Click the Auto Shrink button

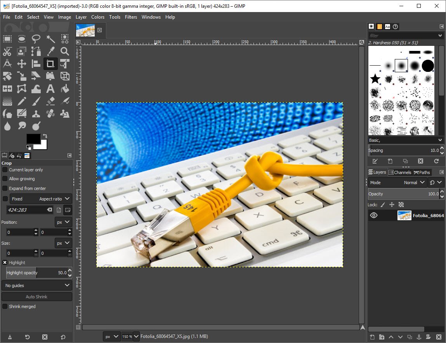point(36,297)
